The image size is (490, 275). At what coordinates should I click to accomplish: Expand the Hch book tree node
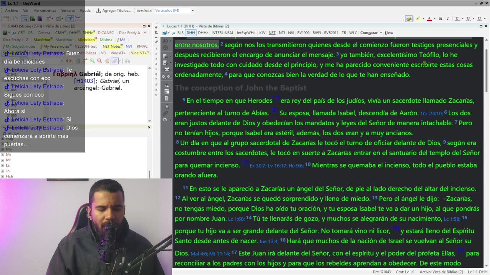3,176
